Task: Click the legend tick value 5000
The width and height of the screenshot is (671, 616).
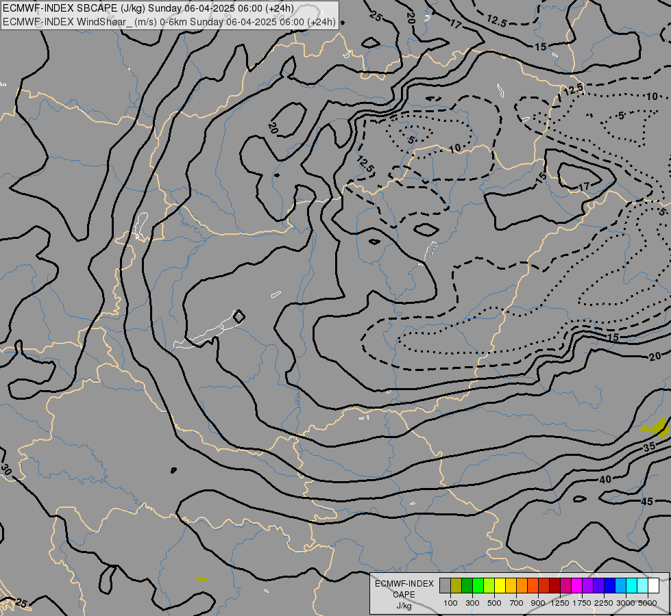Action: [x=648, y=603]
